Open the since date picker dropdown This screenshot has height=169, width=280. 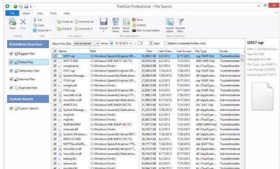(x=130, y=44)
